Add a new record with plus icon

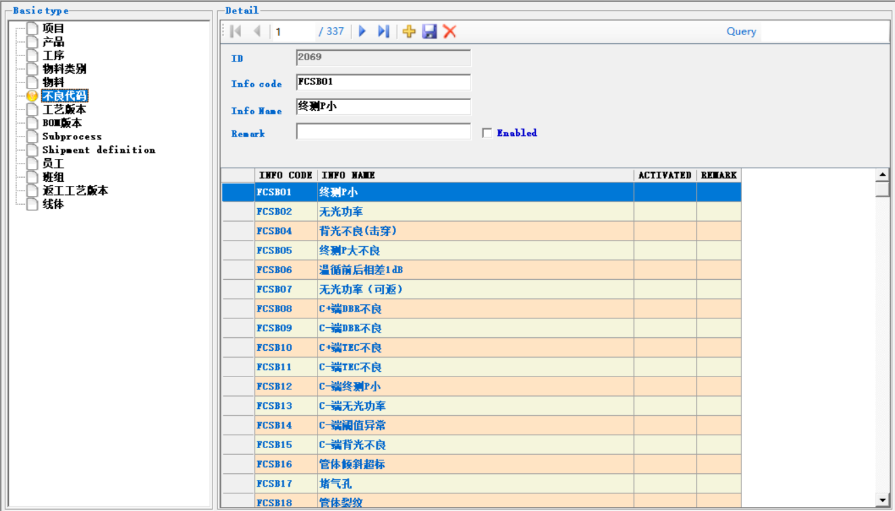409,31
